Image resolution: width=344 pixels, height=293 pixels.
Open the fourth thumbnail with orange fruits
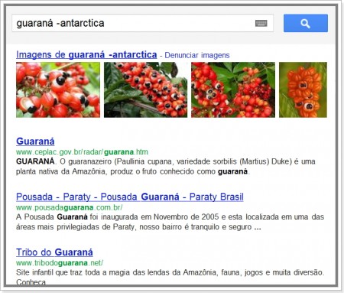pos(303,90)
